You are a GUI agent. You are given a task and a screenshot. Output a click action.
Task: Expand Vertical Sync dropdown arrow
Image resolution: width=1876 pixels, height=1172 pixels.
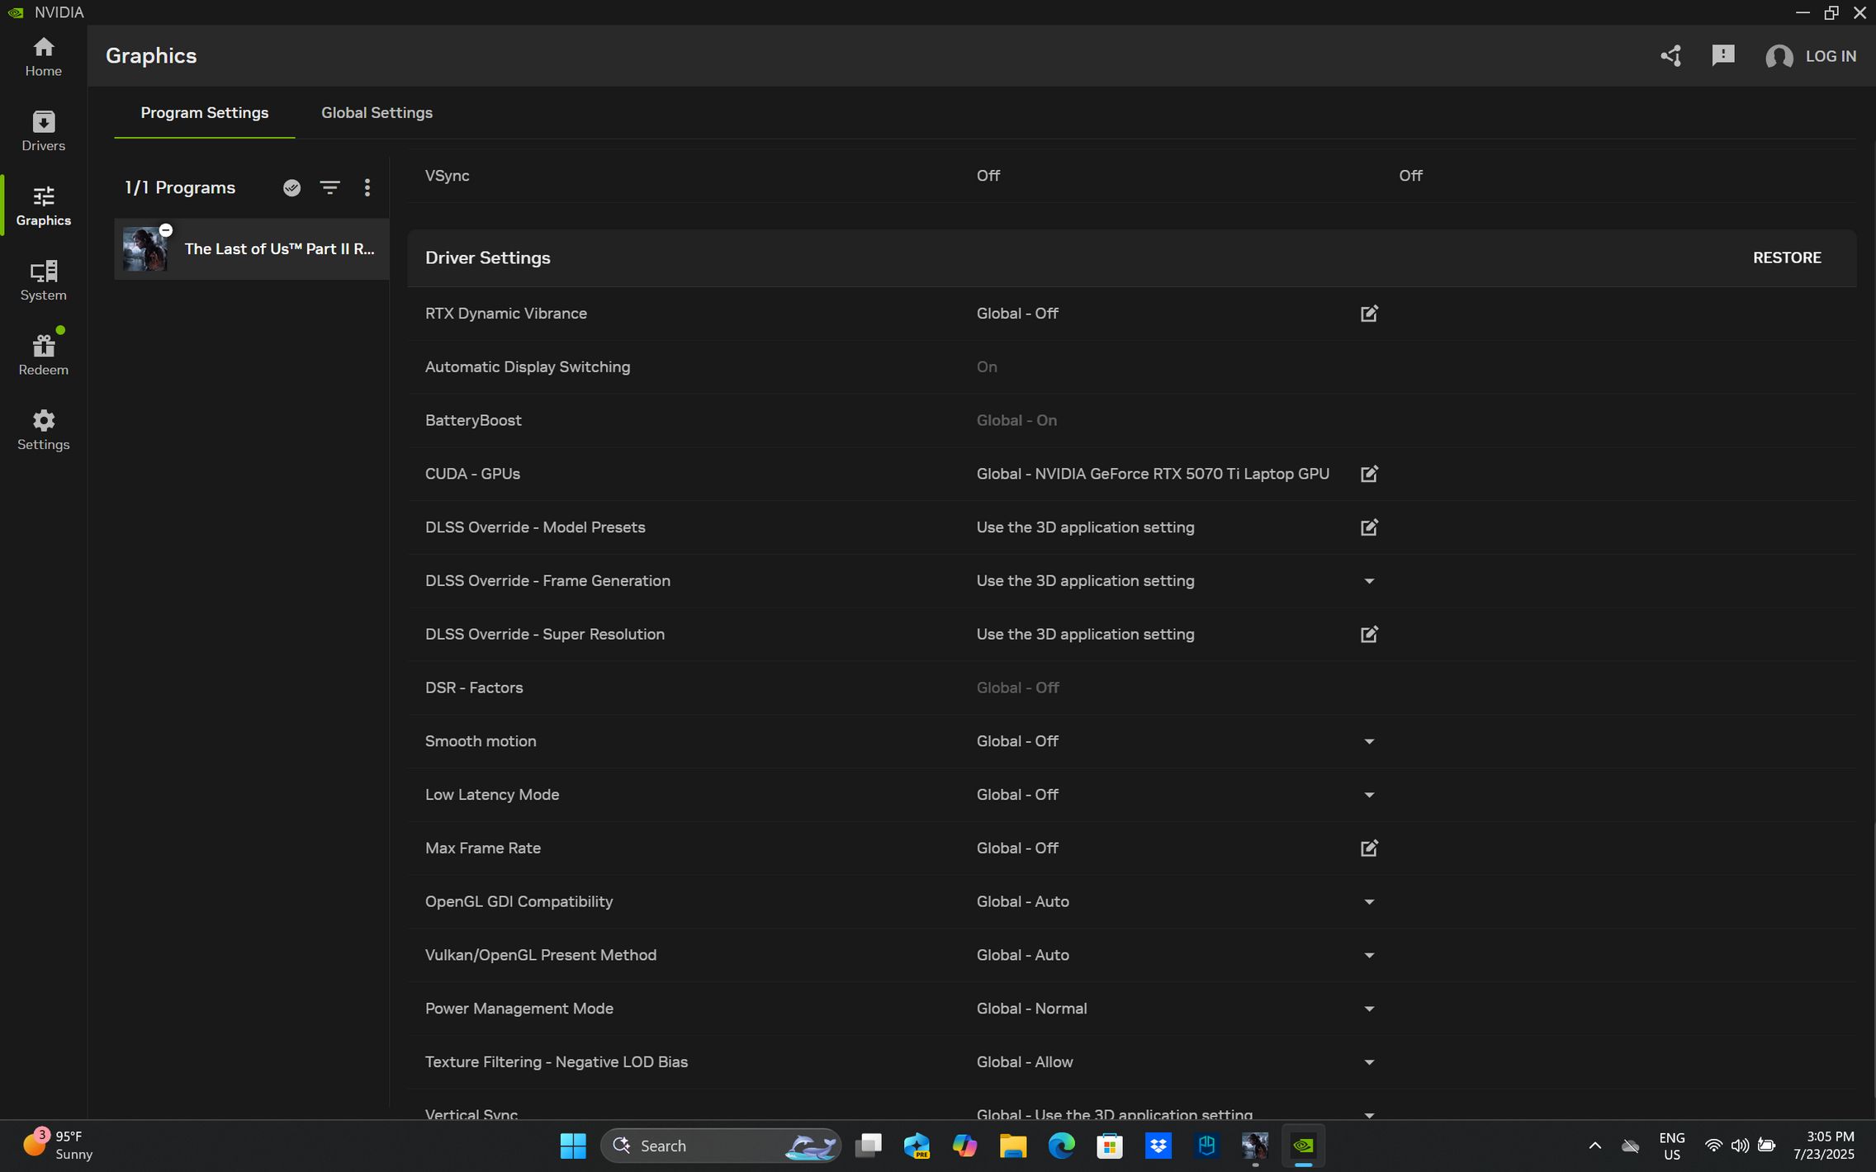pyautogui.click(x=1369, y=1114)
